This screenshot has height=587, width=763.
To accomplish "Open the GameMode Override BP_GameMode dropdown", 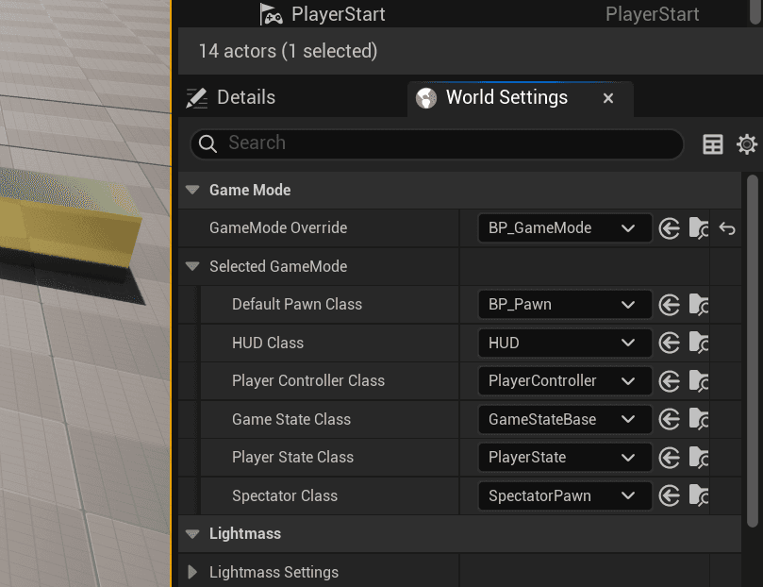I will 564,228.
